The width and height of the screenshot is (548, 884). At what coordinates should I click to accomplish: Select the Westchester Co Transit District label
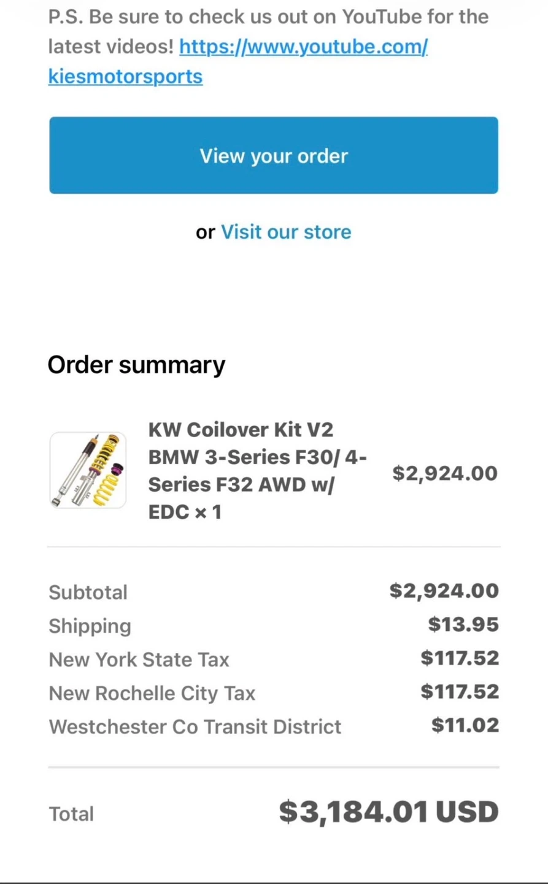click(x=195, y=727)
